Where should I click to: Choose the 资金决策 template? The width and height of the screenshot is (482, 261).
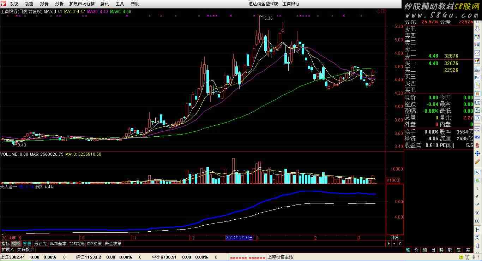(113, 244)
